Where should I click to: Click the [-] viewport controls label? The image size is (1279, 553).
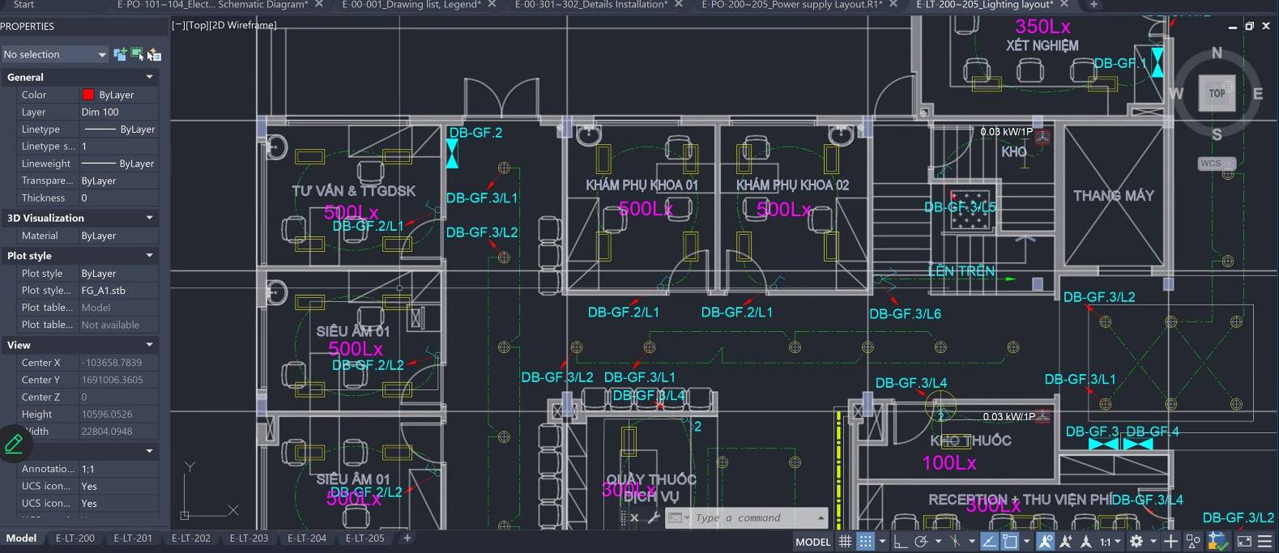click(177, 25)
